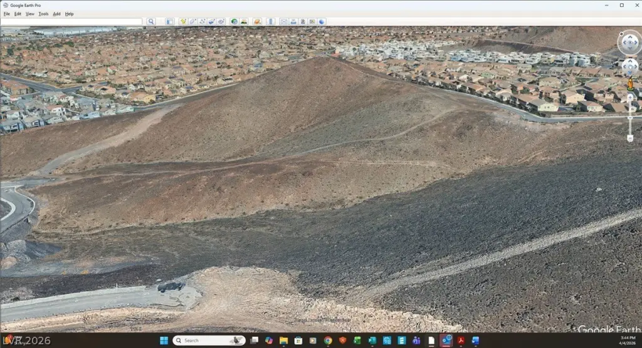Click inside the search text field
The image size is (642, 348).
(x=71, y=21)
